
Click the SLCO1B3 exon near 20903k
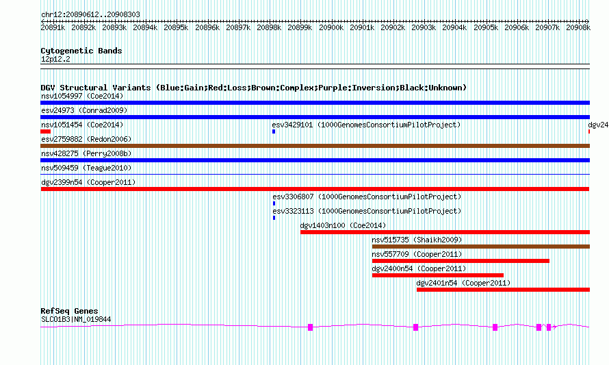(415, 327)
